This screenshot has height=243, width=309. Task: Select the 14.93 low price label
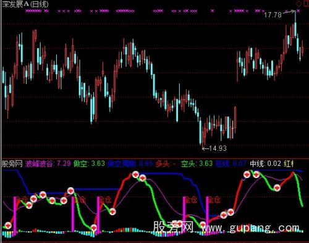point(218,148)
